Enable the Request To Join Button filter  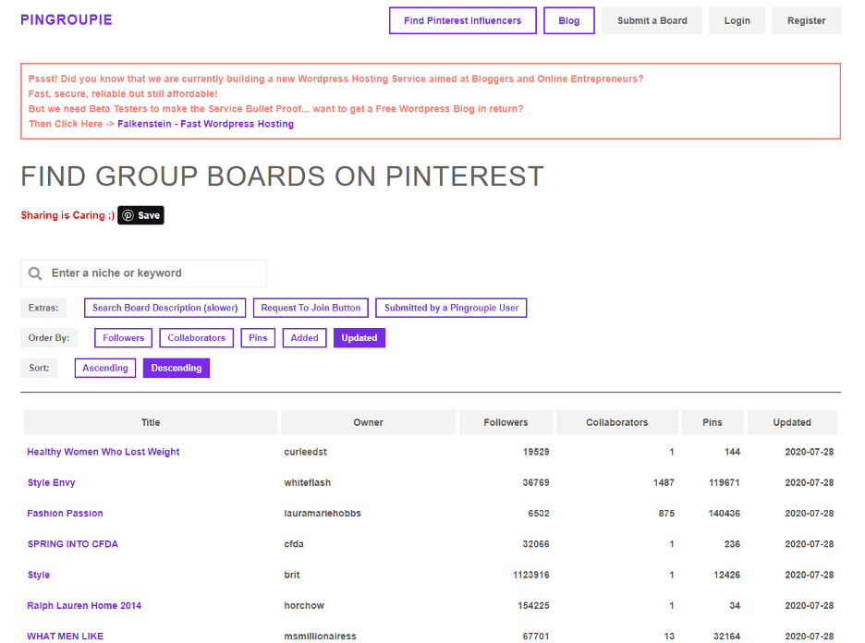point(311,307)
